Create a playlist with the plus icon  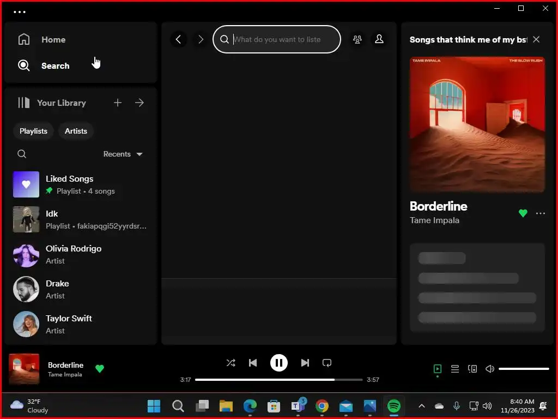pos(118,103)
